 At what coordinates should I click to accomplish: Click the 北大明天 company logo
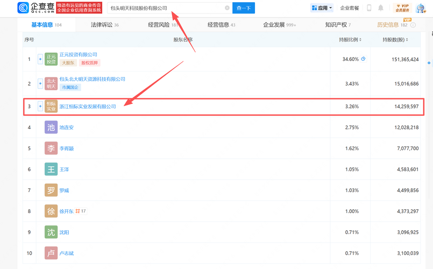(x=51, y=84)
